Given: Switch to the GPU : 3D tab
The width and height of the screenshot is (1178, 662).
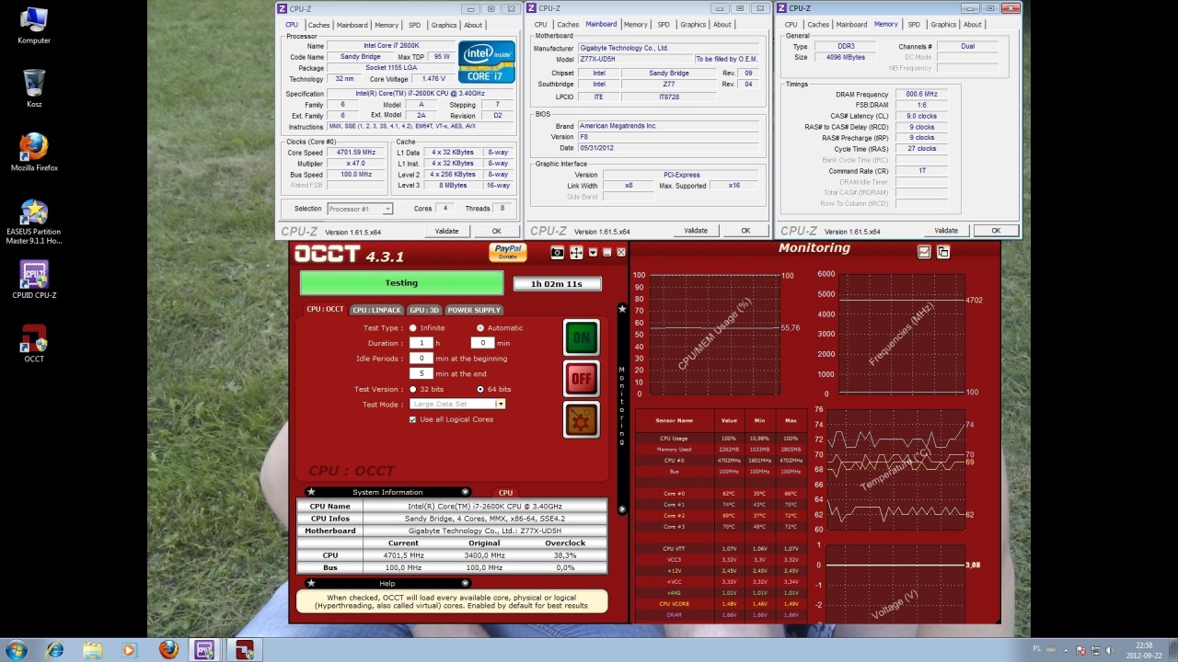Looking at the screenshot, I should [x=424, y=310].
